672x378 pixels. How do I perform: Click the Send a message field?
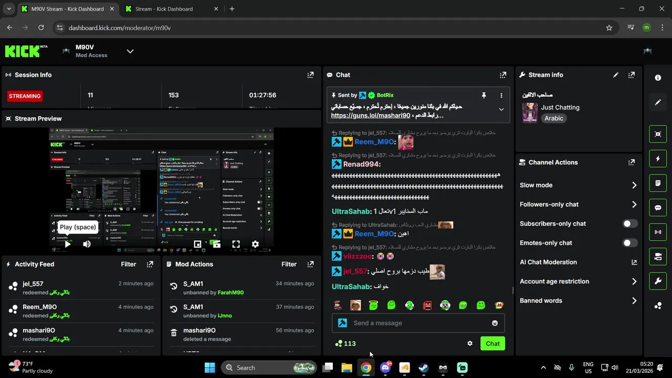pyautogui.click(x=418, y=323)
